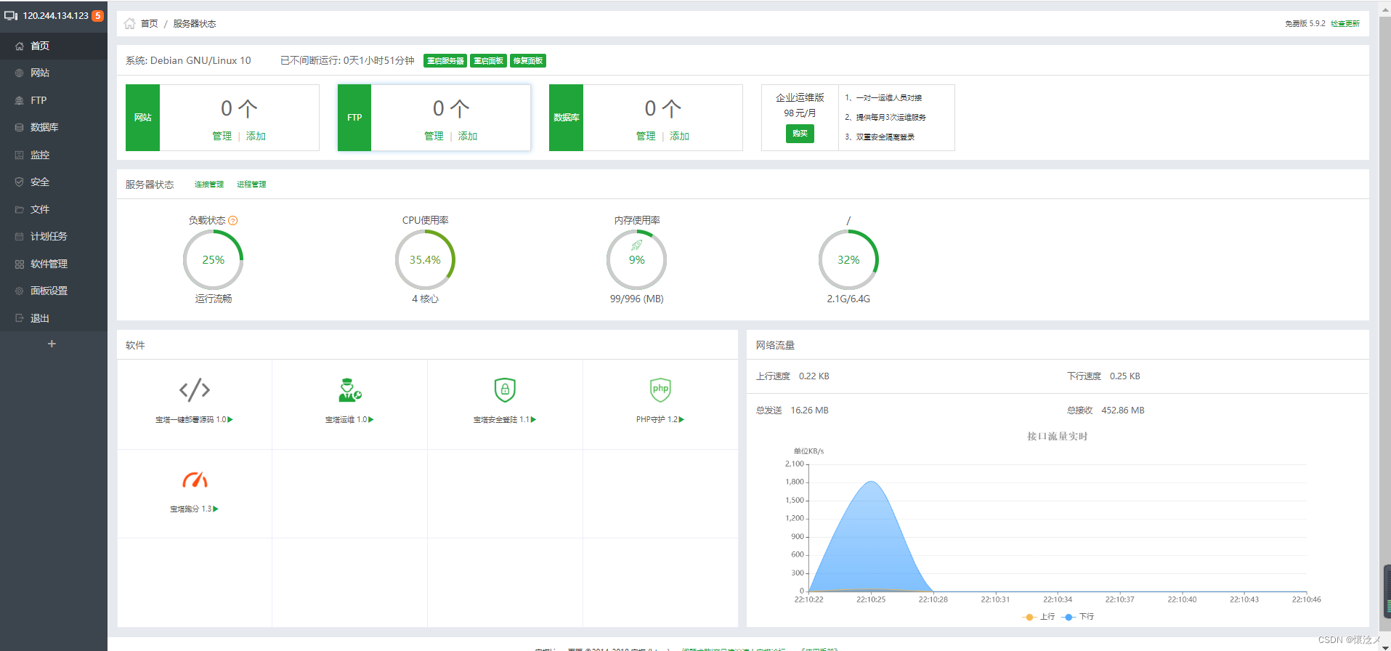Click the 购买 buy button for 企业运维版
1391x651 pixels.
point(800,134)
